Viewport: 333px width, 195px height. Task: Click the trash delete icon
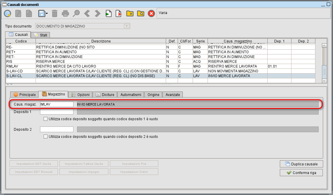click(55, 13)
